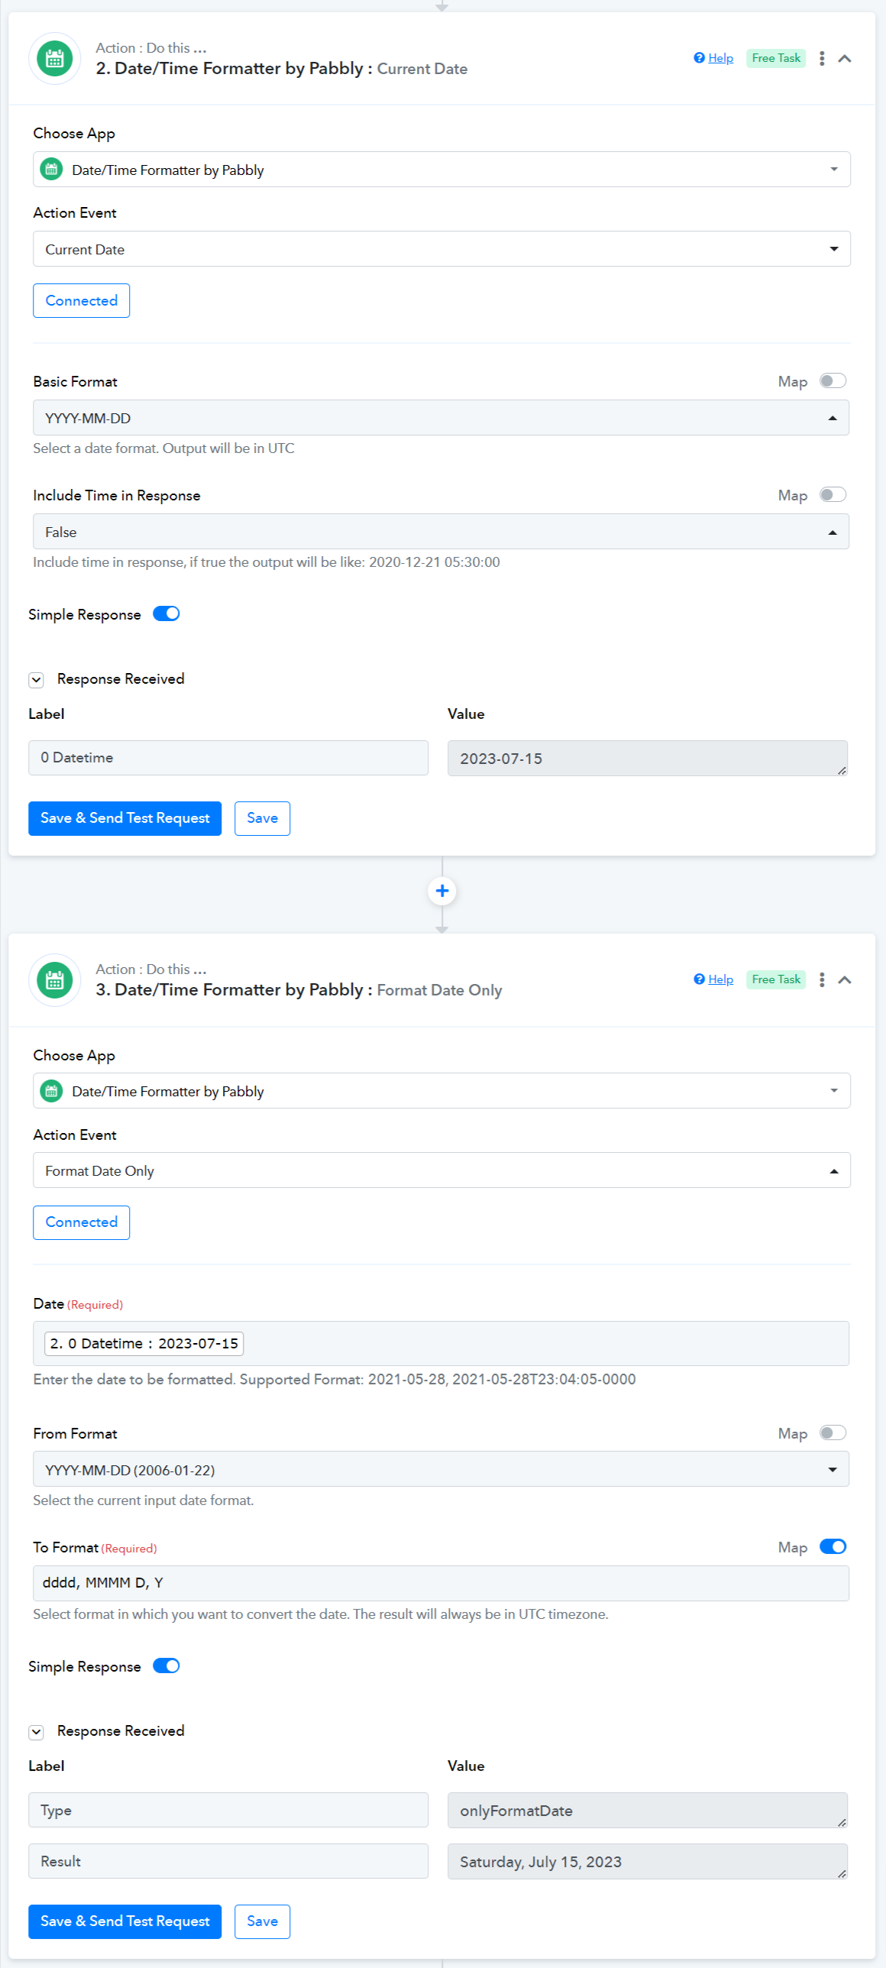Collapse step 3 Format Date Only panel

845,980
